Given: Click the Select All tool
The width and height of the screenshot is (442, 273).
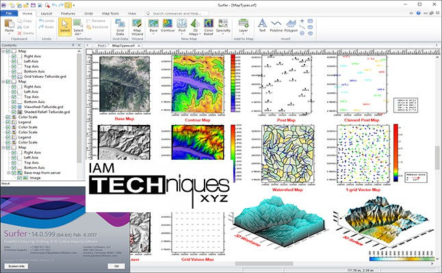Looking at the screenshot, I should [x=78, y=27].
